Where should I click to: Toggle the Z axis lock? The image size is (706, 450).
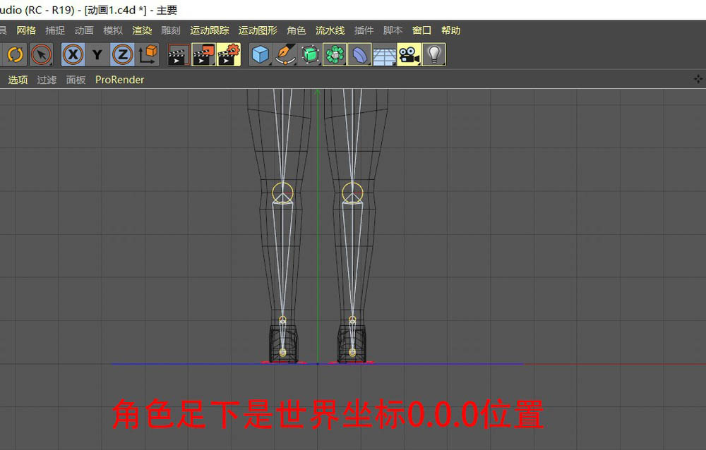pyautogui.click(x=121, y=54)
